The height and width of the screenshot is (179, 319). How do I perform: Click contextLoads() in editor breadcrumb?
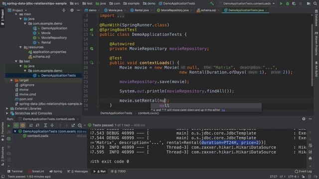coord(149,113)
